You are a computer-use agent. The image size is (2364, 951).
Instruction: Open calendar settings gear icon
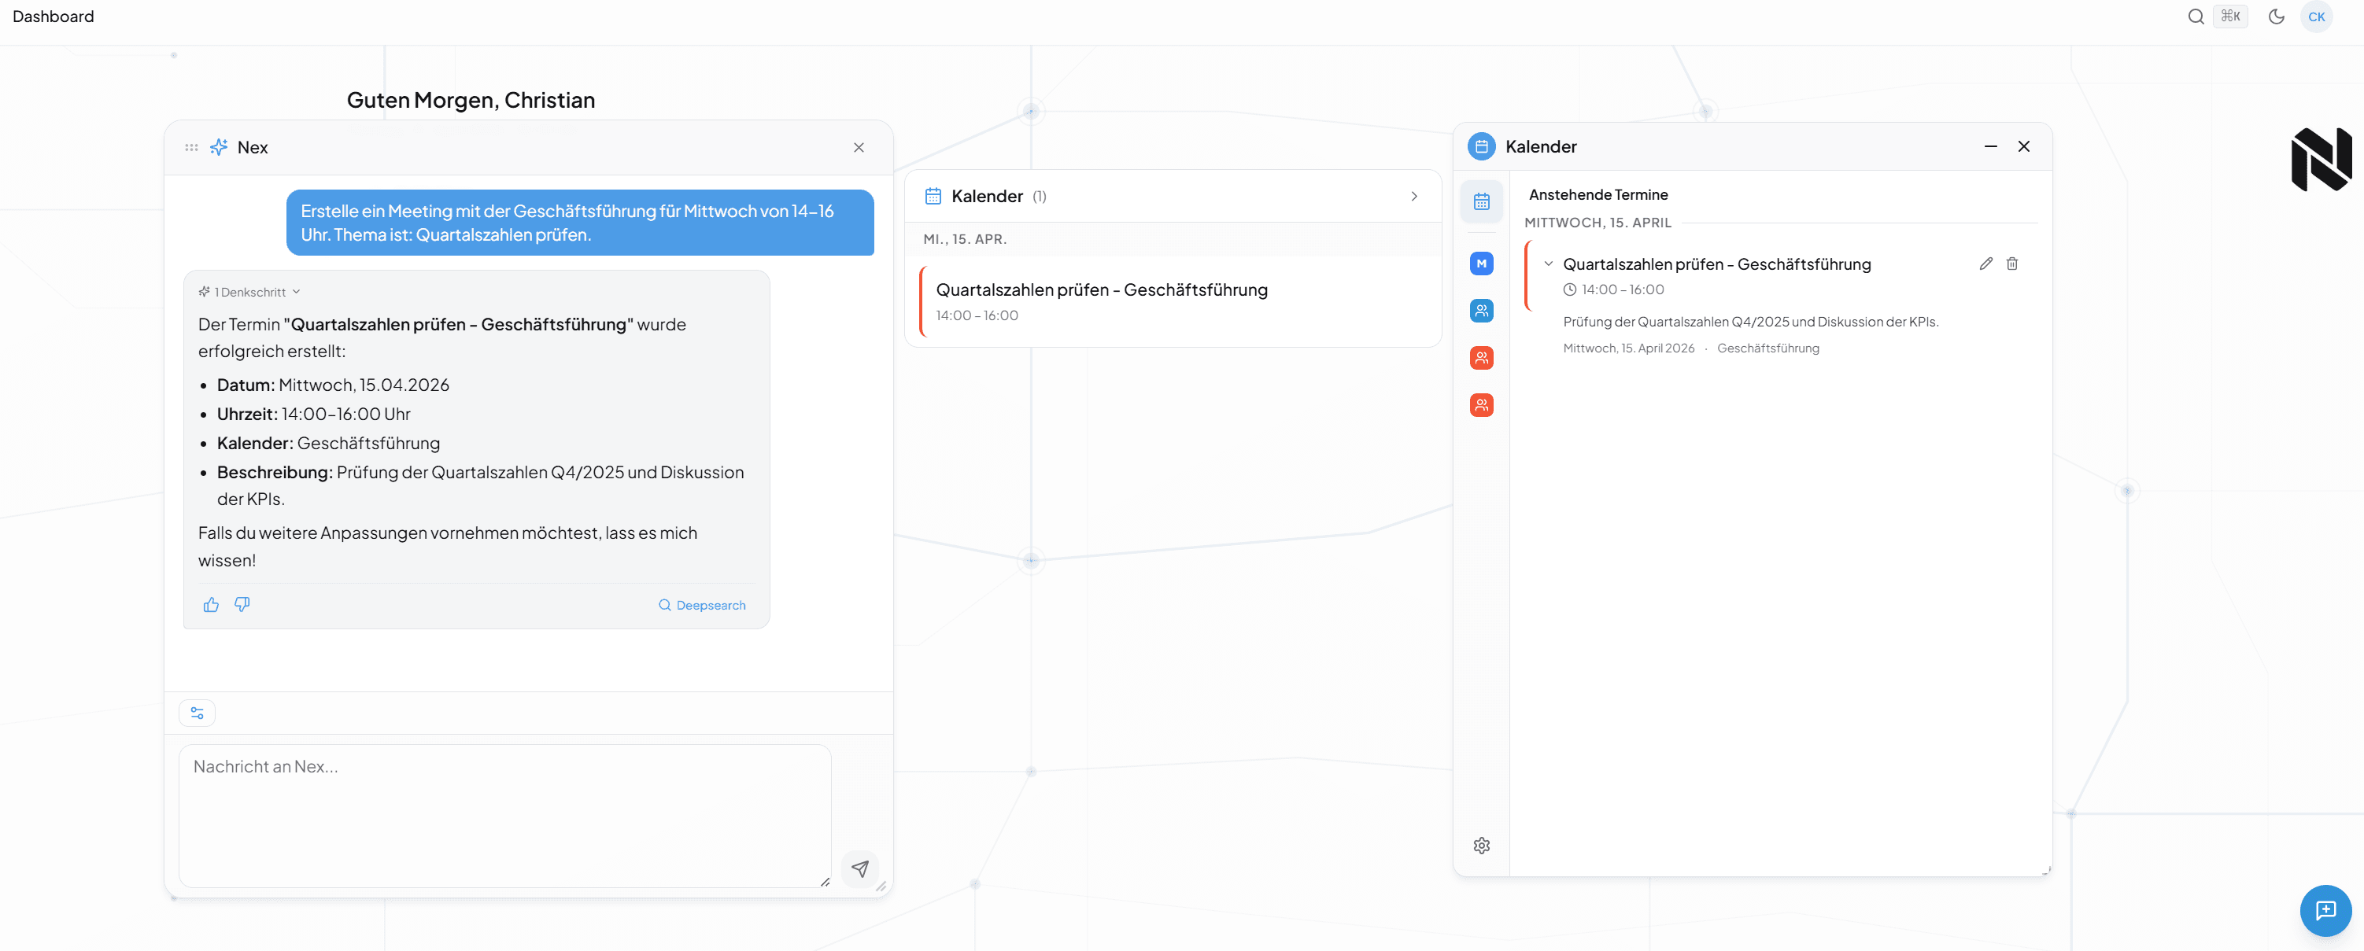click(x=1481, y=846)
